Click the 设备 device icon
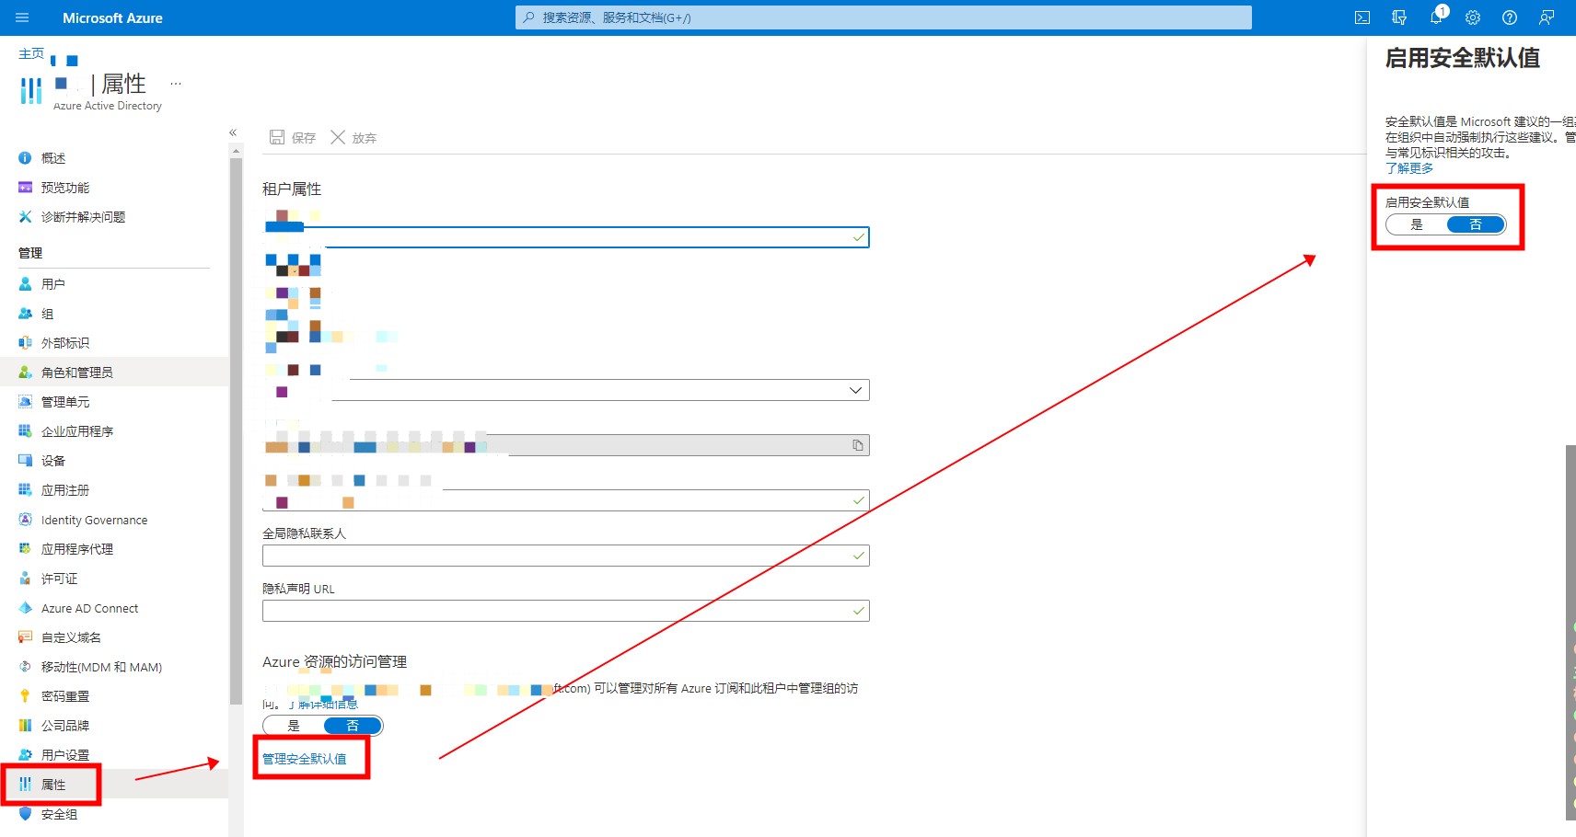Viewport: 1576px width, 837px height. (25, 461)
